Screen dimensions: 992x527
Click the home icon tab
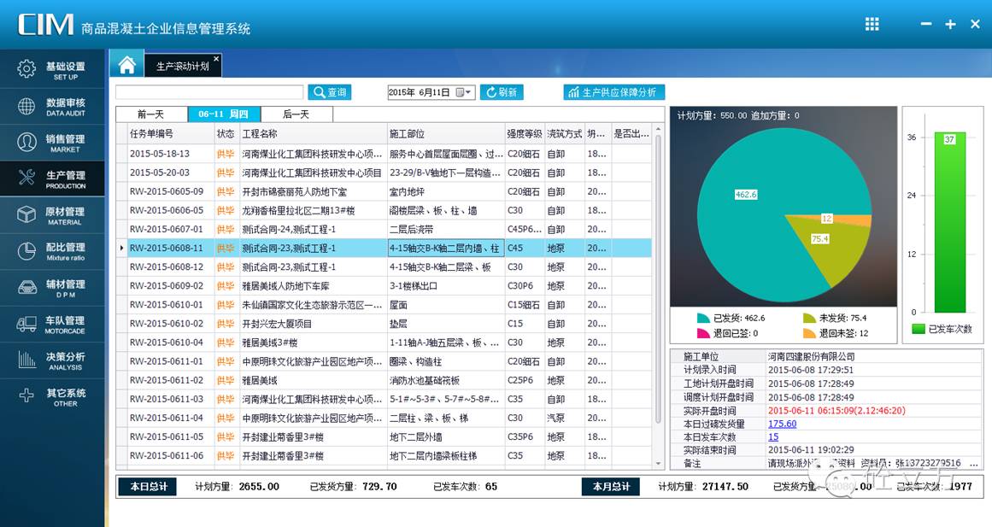(x=126, y=65)
